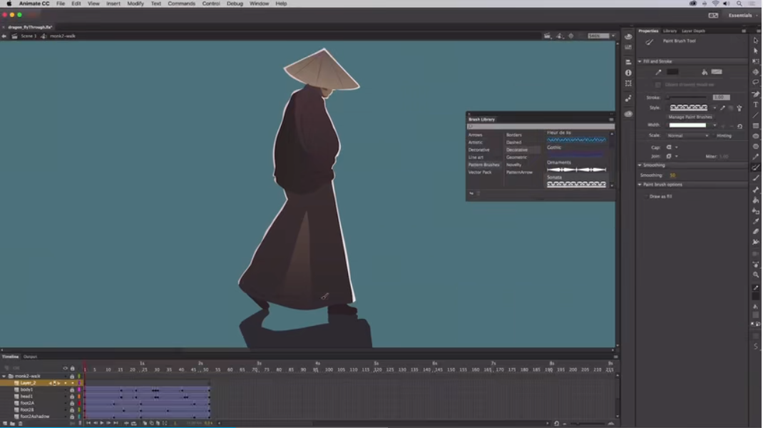Collapse the Smoothing section

tap(640, 165)
